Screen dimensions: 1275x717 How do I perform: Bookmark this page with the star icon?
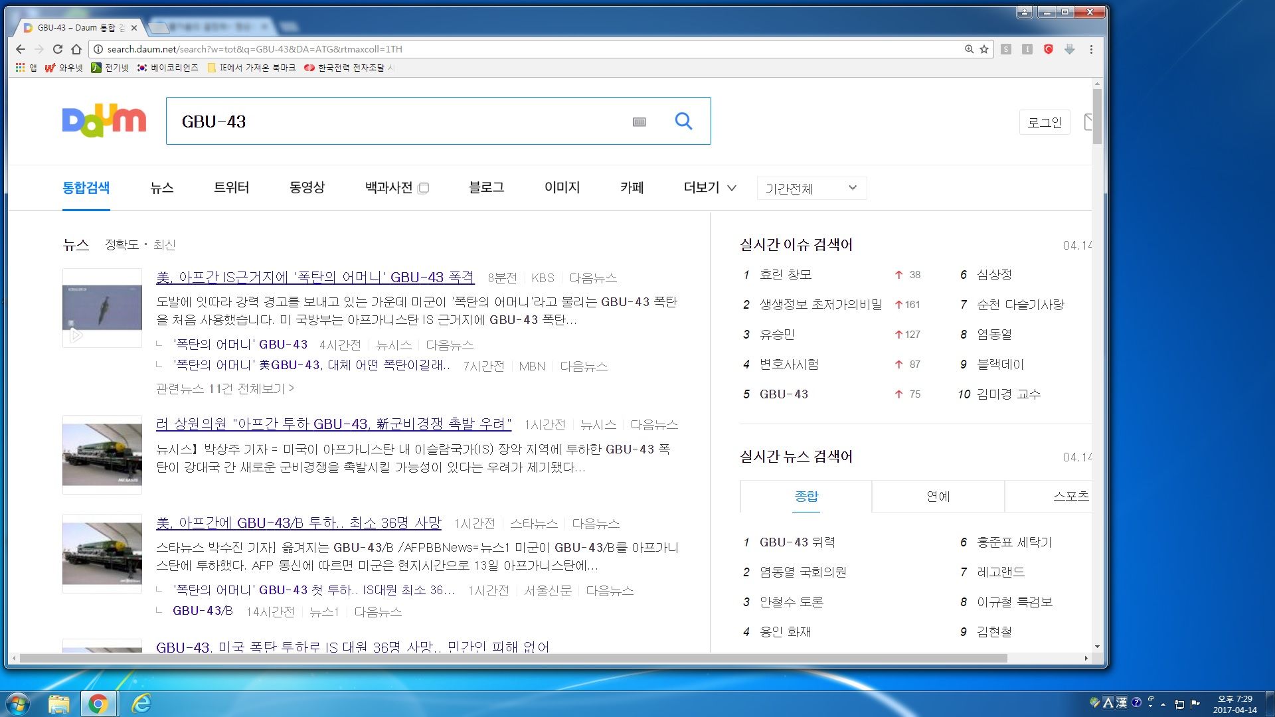tap(984, 49)
